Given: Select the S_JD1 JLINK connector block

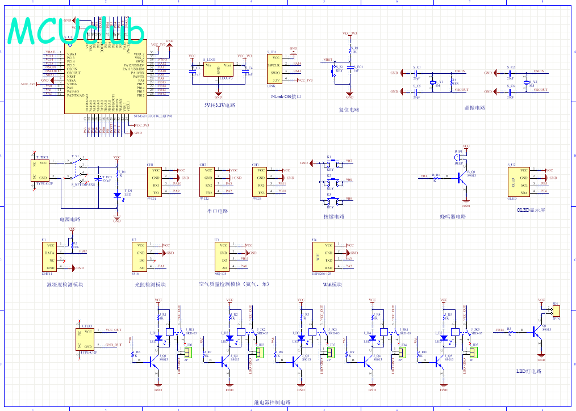Looking at the screenshot, I should [x=276, y=69].
